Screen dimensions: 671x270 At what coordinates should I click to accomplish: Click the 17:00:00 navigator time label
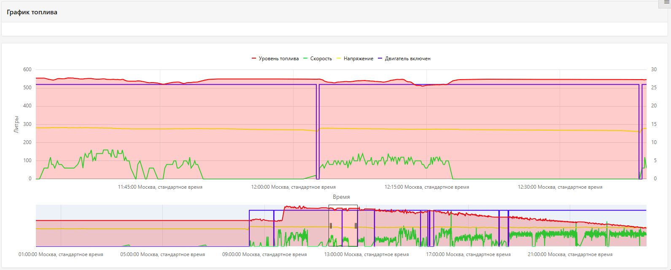[468, 254]
